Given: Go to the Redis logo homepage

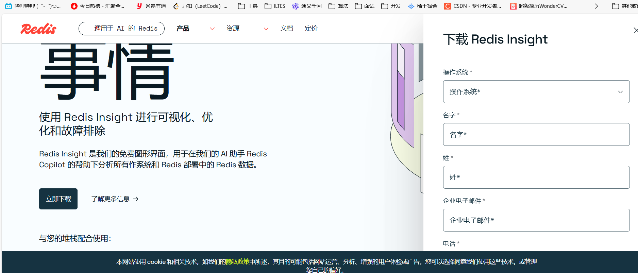Looking at the screenshot, I should pos(38,29).
